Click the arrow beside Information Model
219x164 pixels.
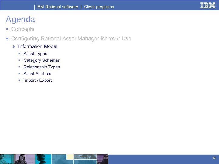14,46
